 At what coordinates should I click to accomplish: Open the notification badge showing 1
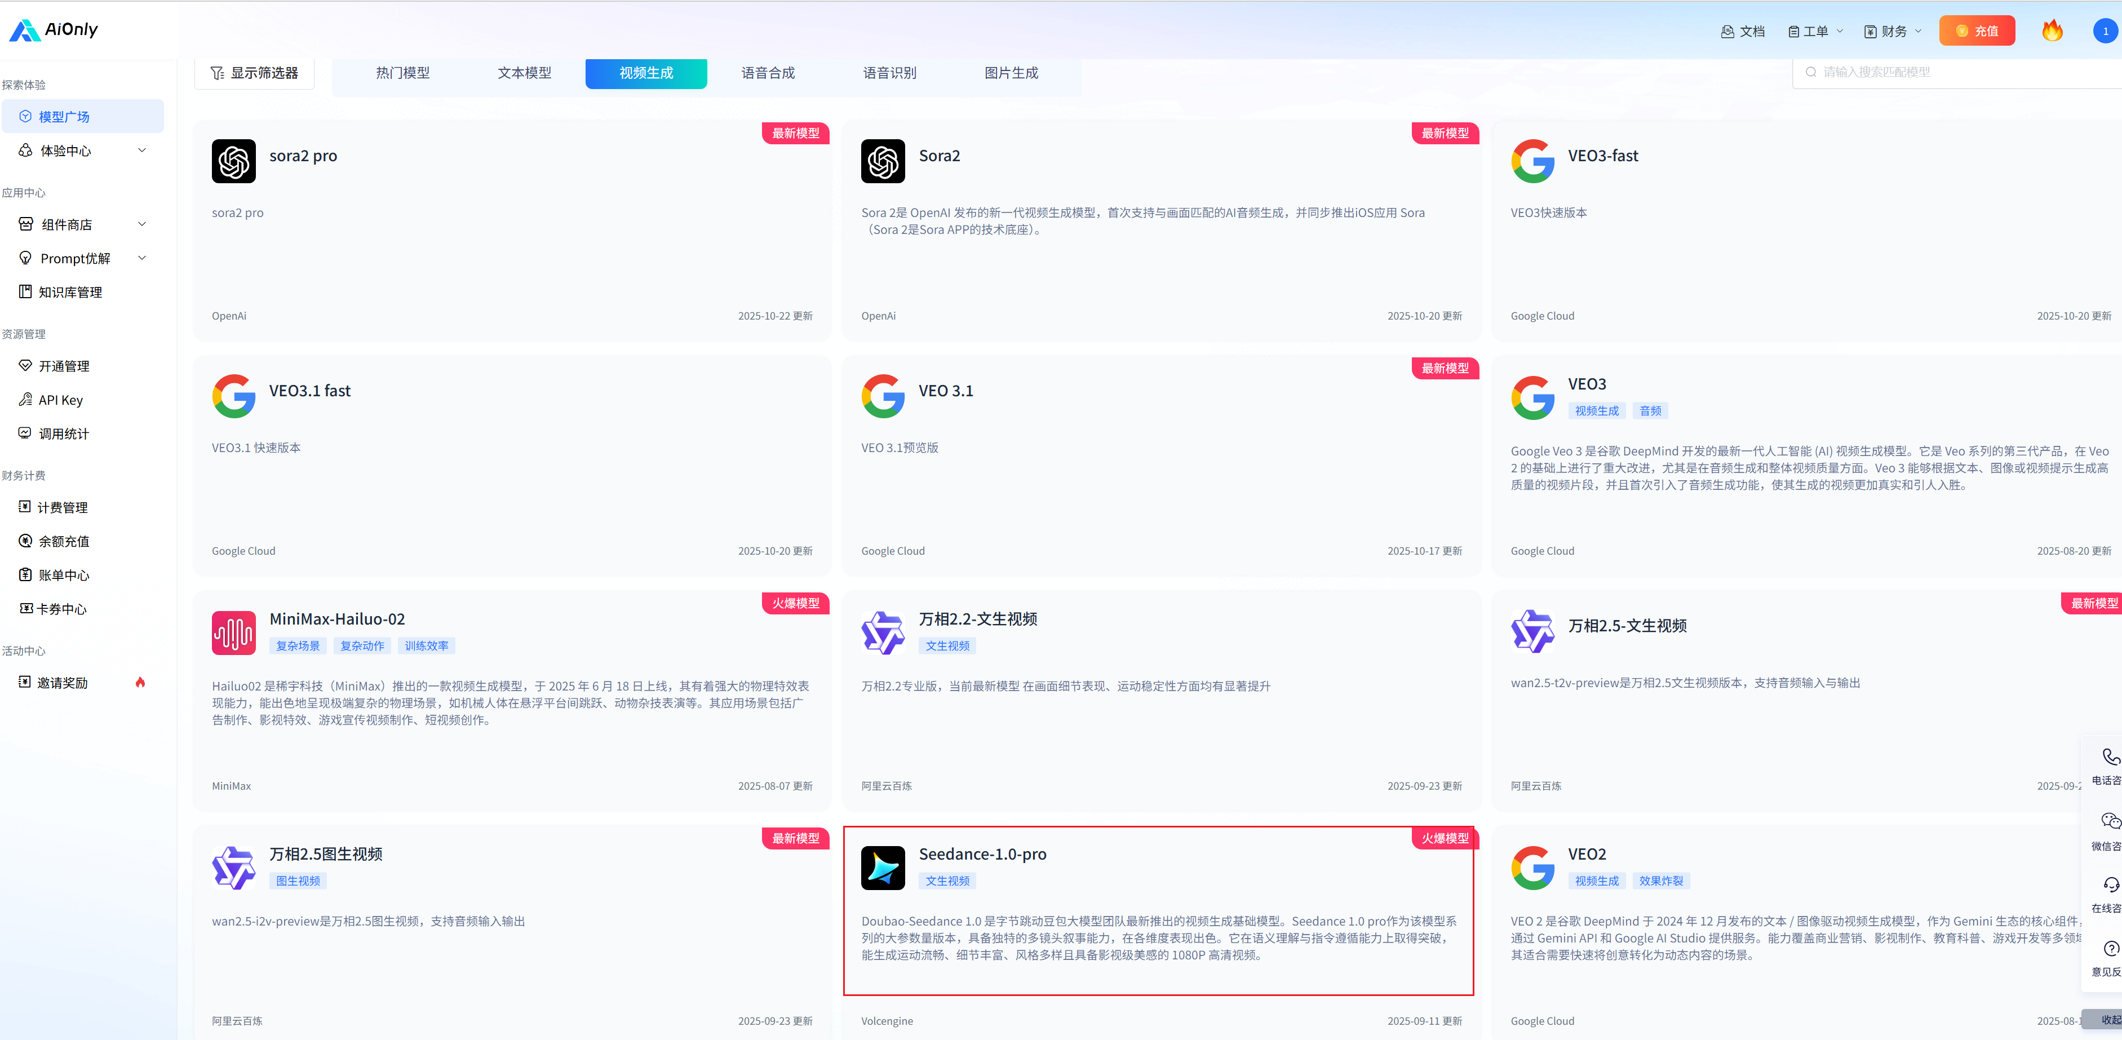coord(2105,32)
